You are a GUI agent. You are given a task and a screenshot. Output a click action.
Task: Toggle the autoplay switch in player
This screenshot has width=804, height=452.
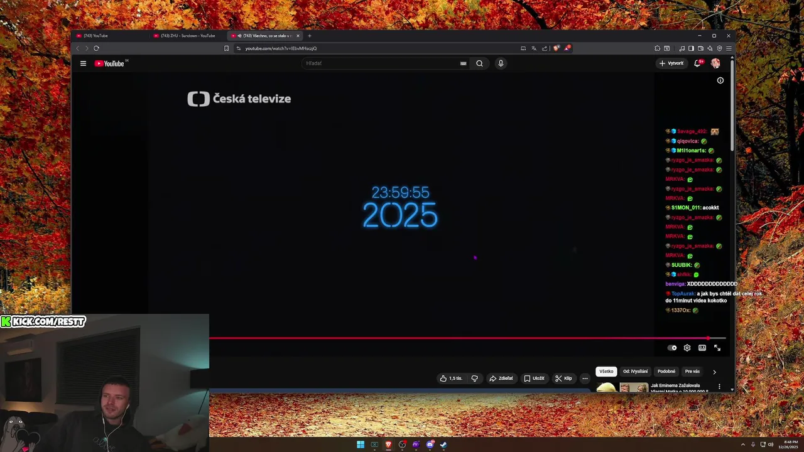point(673,348)
